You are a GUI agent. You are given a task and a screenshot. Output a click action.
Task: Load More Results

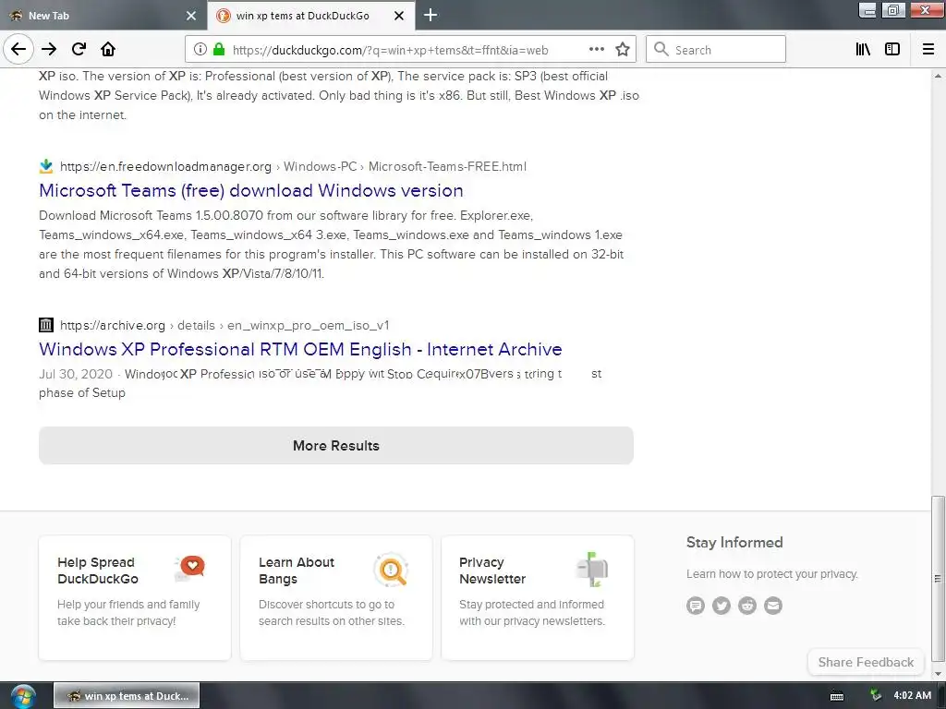336,446
